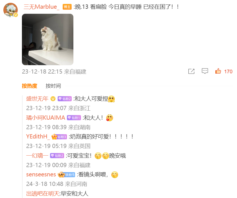Open the white cat photo thumbnail
Screen dimensions: 237x198
[48, 39]
